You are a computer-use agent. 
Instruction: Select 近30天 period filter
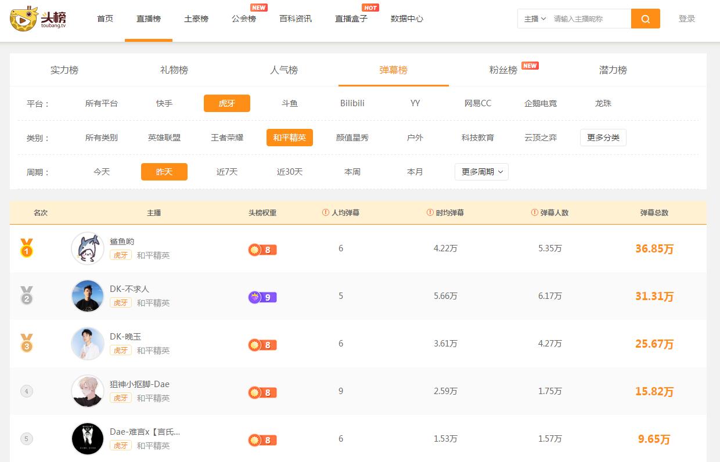290,172
